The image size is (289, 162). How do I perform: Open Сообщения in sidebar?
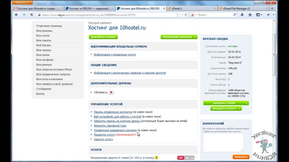click(x=43, y=89)
